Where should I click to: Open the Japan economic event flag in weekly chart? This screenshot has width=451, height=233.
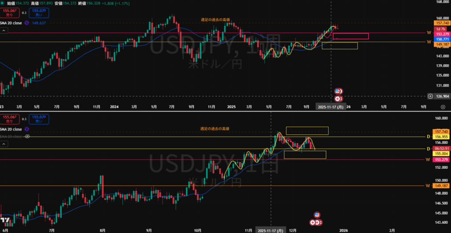click(338, 99)
